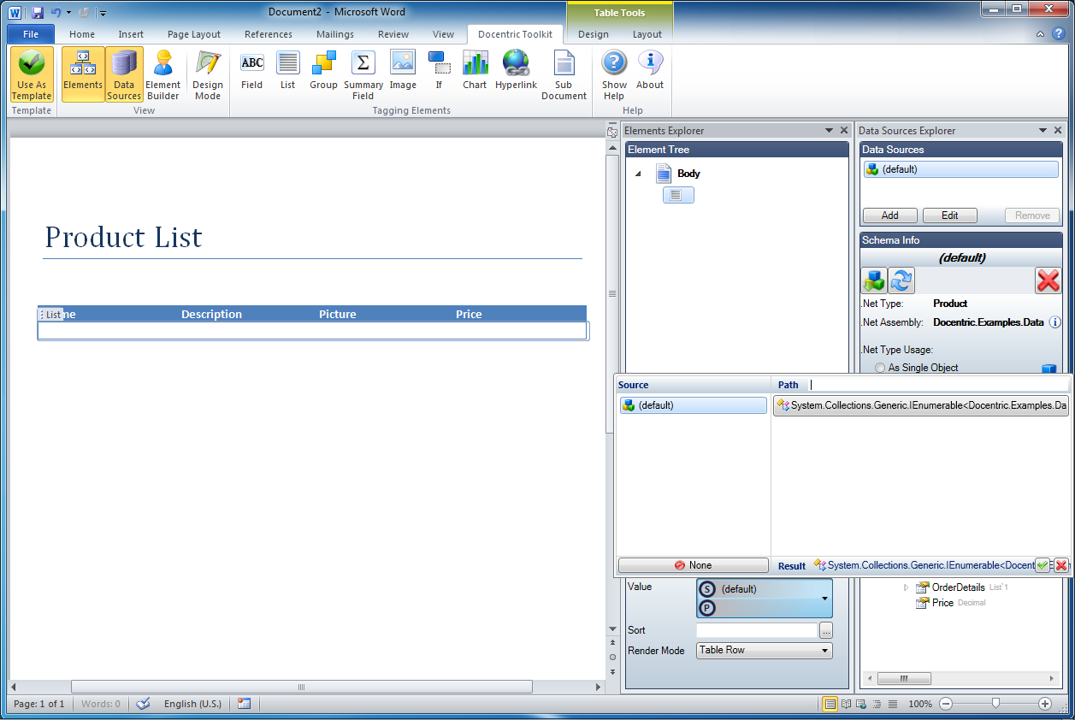This screenshot has width=1075, height=720.
Task: Click the IEnumerable path item button
Action: click(921, 406)
